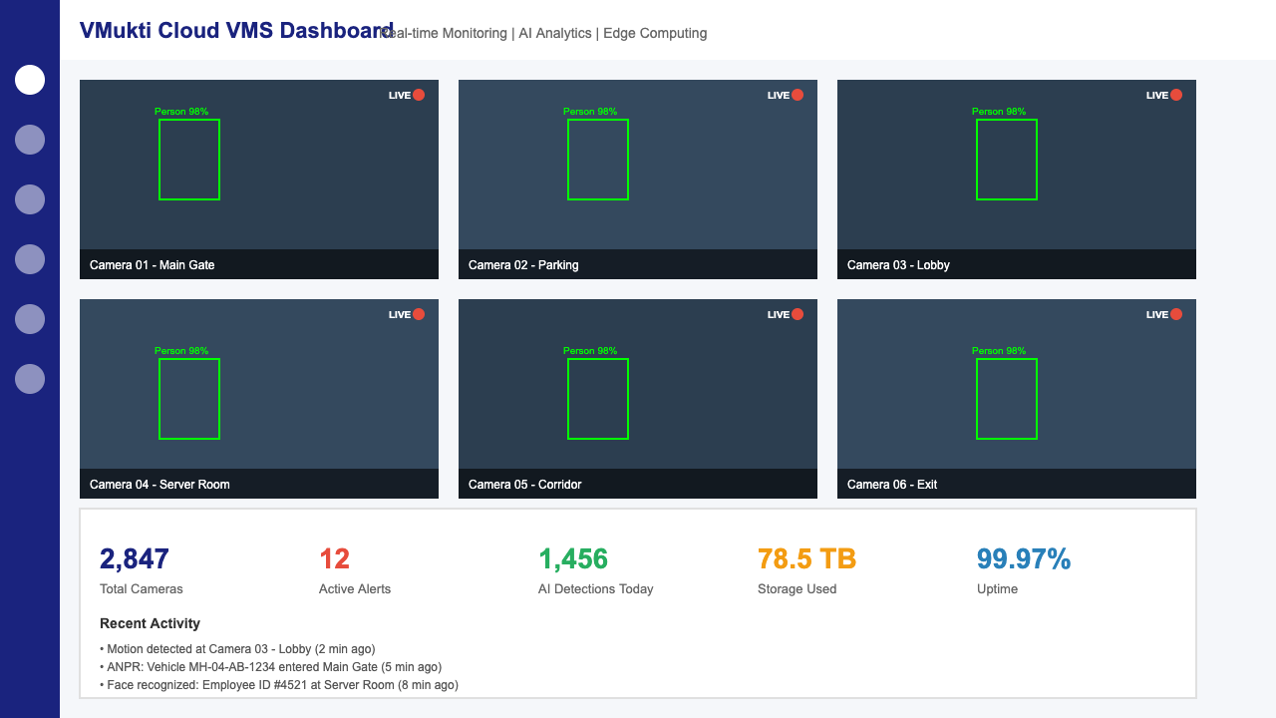Click the 78.5 TB storage value
This screenshot has height=718, width=1276.
pyautogui.click(x=806, y=559)
